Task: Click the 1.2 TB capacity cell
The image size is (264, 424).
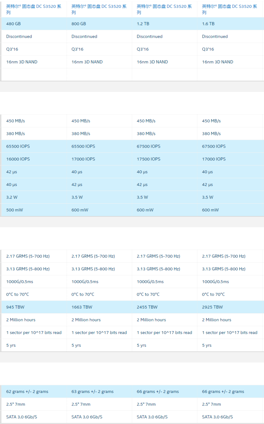Action: pyautogui.click(x=164, y=24)
